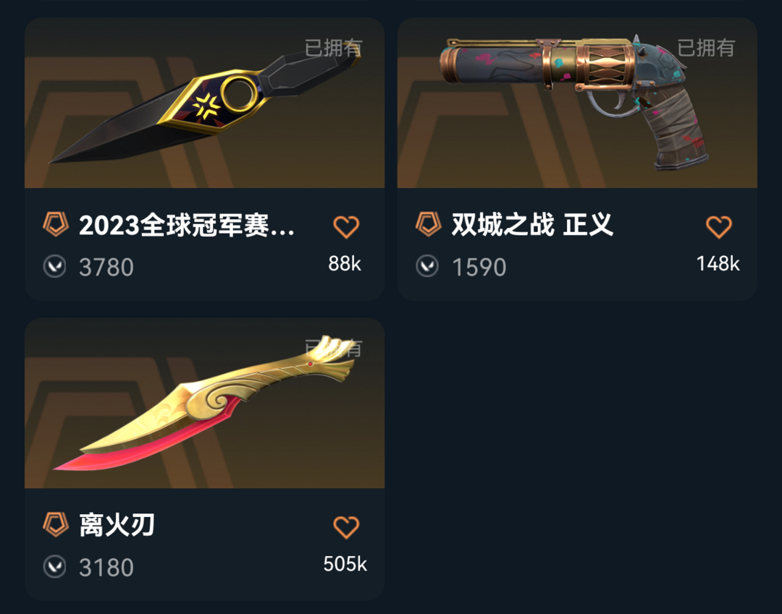Open the black champions knife image

coord(204,103)
